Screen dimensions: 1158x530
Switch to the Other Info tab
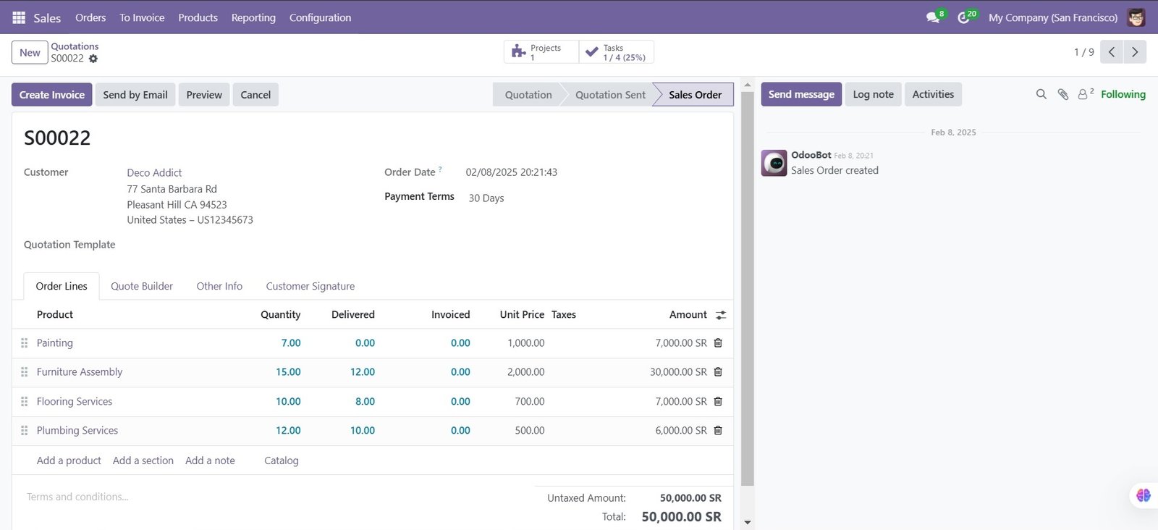pos(219,286)
